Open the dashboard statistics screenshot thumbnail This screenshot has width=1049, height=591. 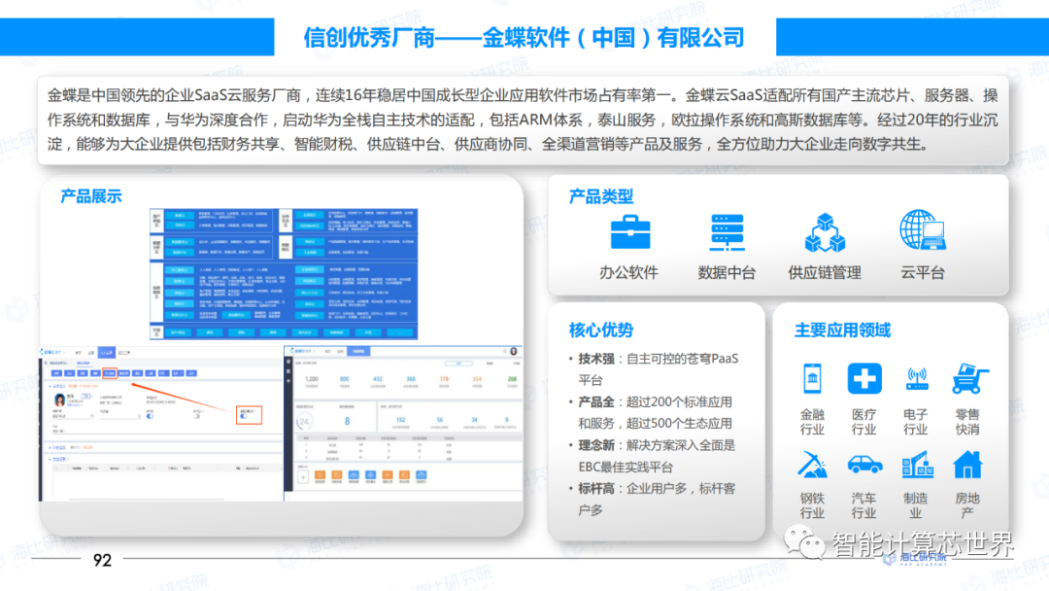point(403,424)
